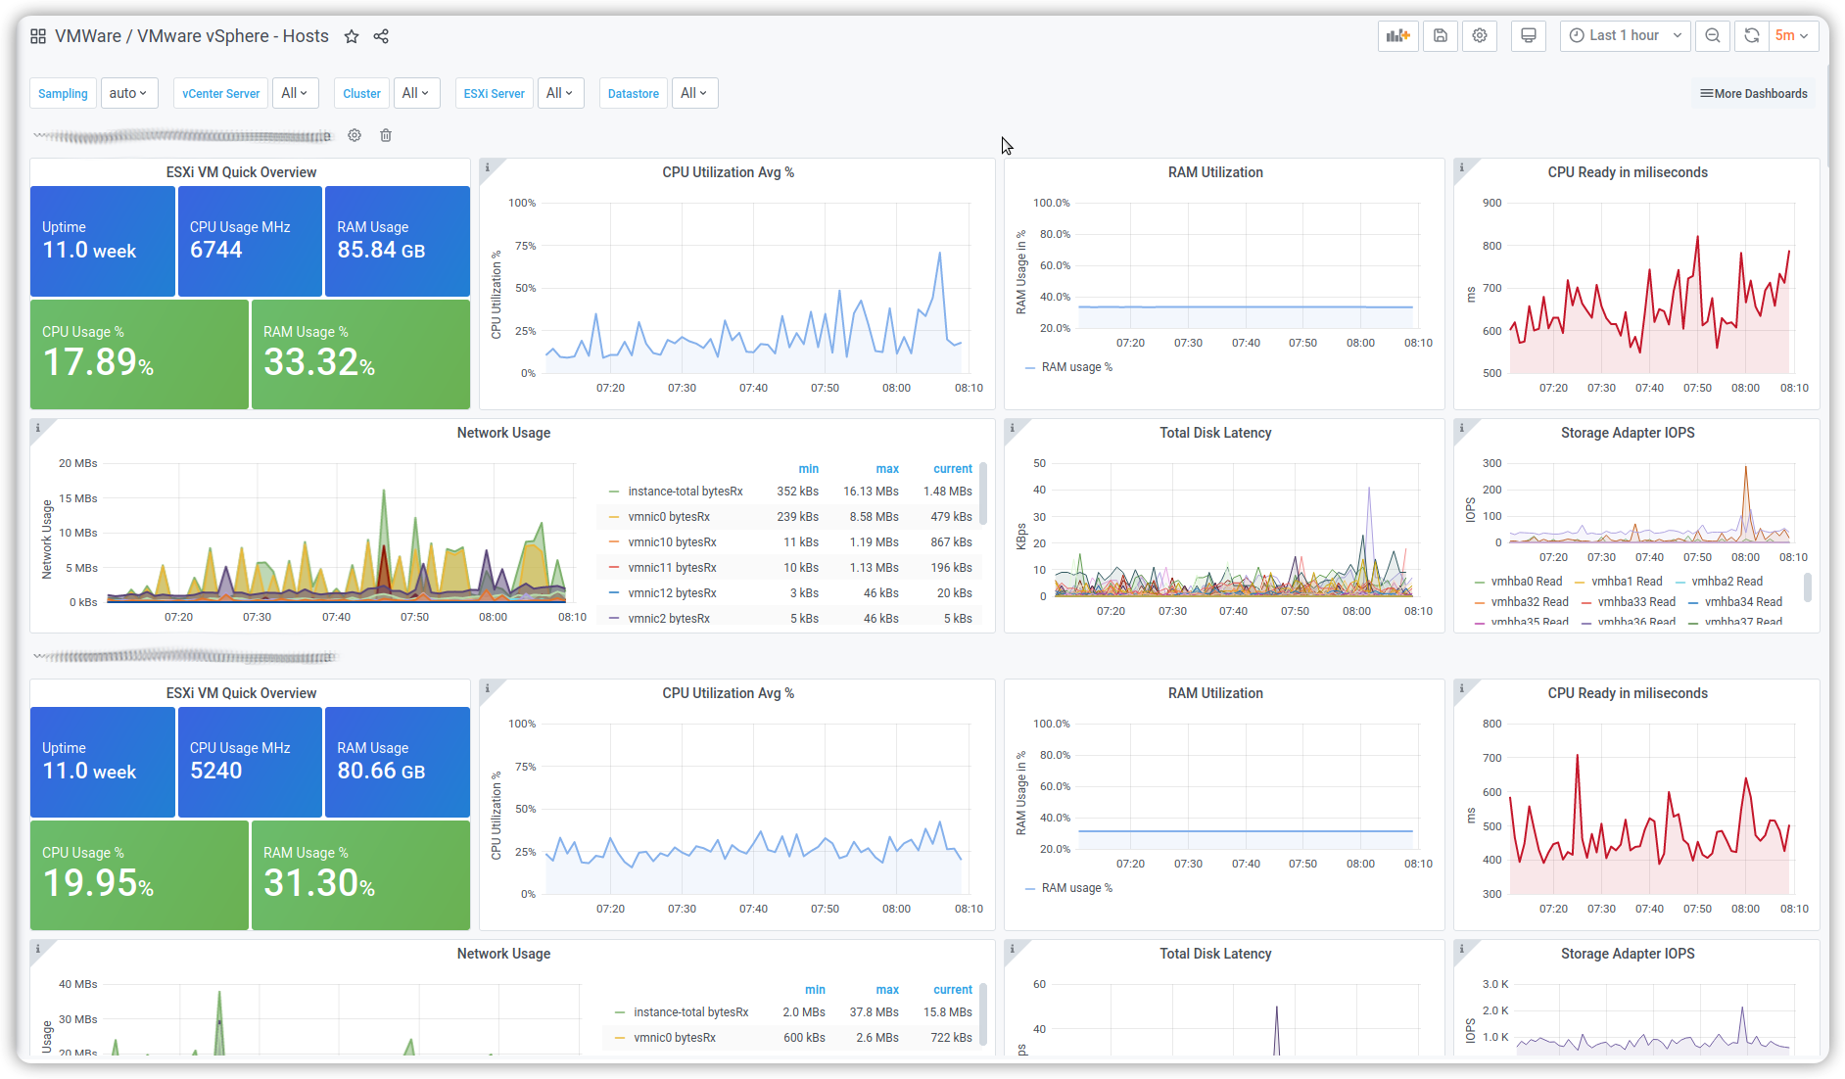1845x1079 pixels.
Task: Show info for second CPU Ready panel
Action: [1462, 688]
